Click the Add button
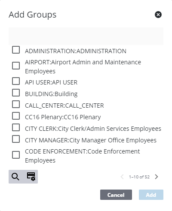Image resolution: width=172 pixels, height=211 pixels. coord(151,195)
